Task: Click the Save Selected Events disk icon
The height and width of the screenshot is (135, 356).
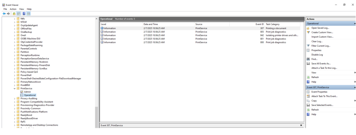Action: 308,105
